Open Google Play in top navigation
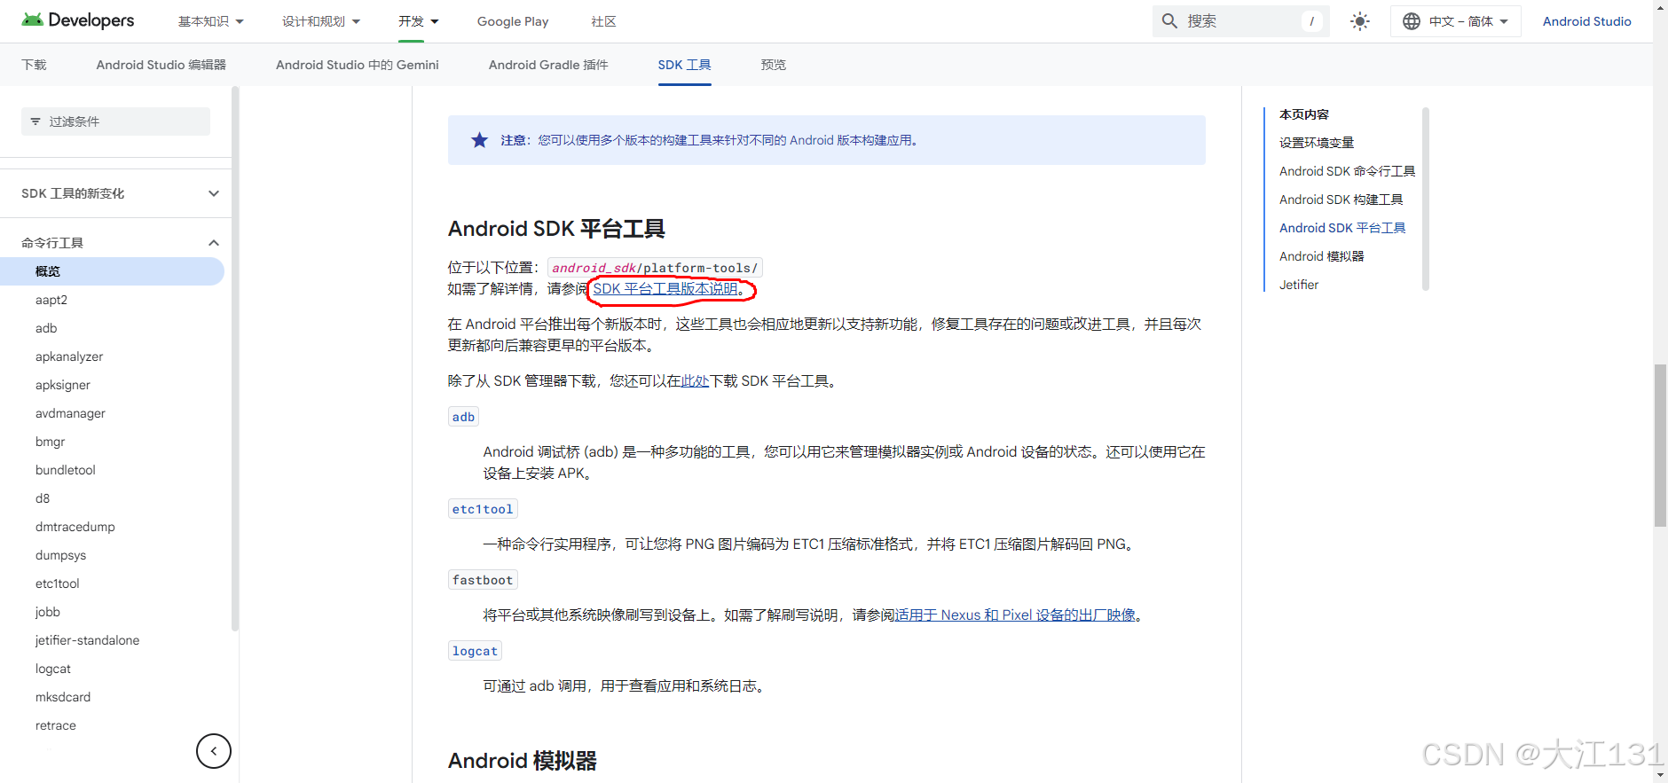The height and width of the screenshot is (783, 1668). (x=513, y=21)
